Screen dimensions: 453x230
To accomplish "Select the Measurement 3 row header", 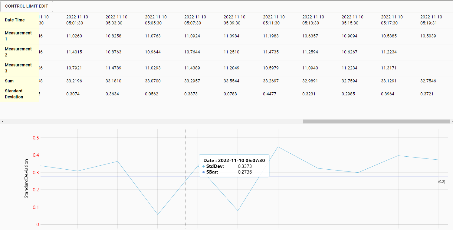I will click(18, 68).
